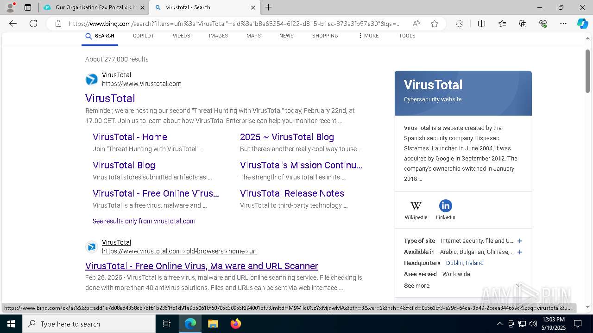593x333 pixels.
Task: Expand the Available in languages list
Action: [520, 252]
